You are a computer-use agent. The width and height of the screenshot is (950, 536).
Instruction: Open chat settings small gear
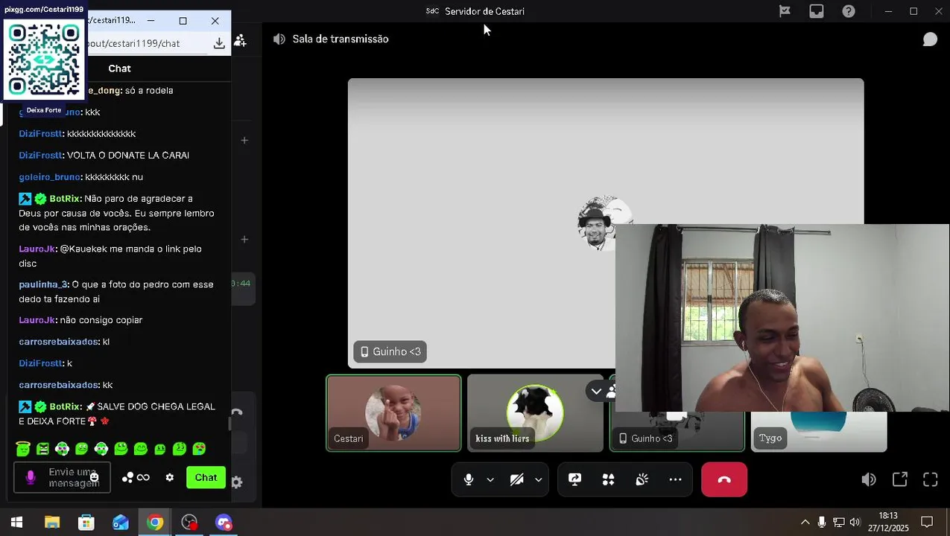click(x=170, y=477)
